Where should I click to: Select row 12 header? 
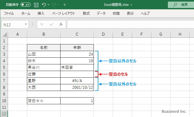pyautogui.click(x=4, y=114)
